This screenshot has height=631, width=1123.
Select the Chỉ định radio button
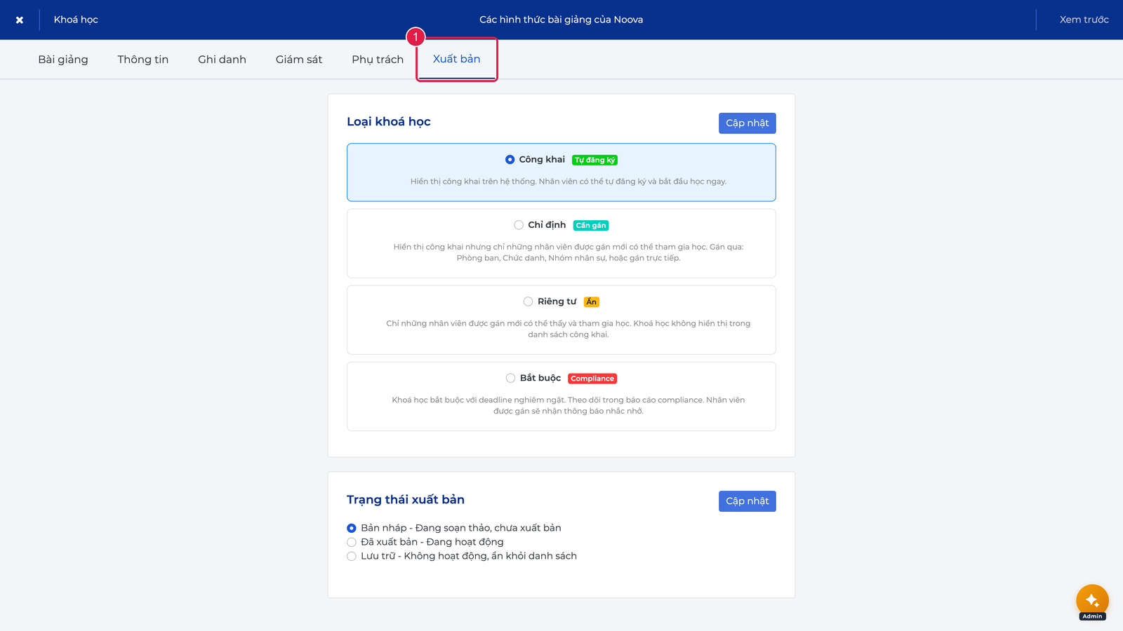coord(519,225)
